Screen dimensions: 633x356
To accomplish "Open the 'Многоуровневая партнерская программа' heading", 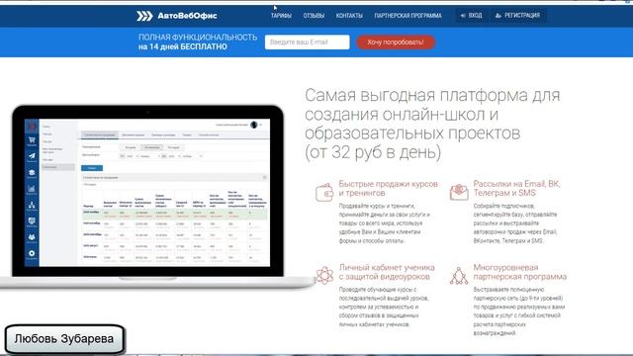I will [x=520, y=272].
